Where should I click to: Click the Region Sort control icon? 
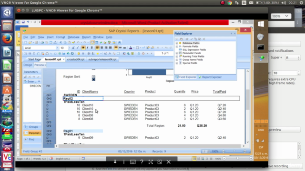[x=93, y=78]
